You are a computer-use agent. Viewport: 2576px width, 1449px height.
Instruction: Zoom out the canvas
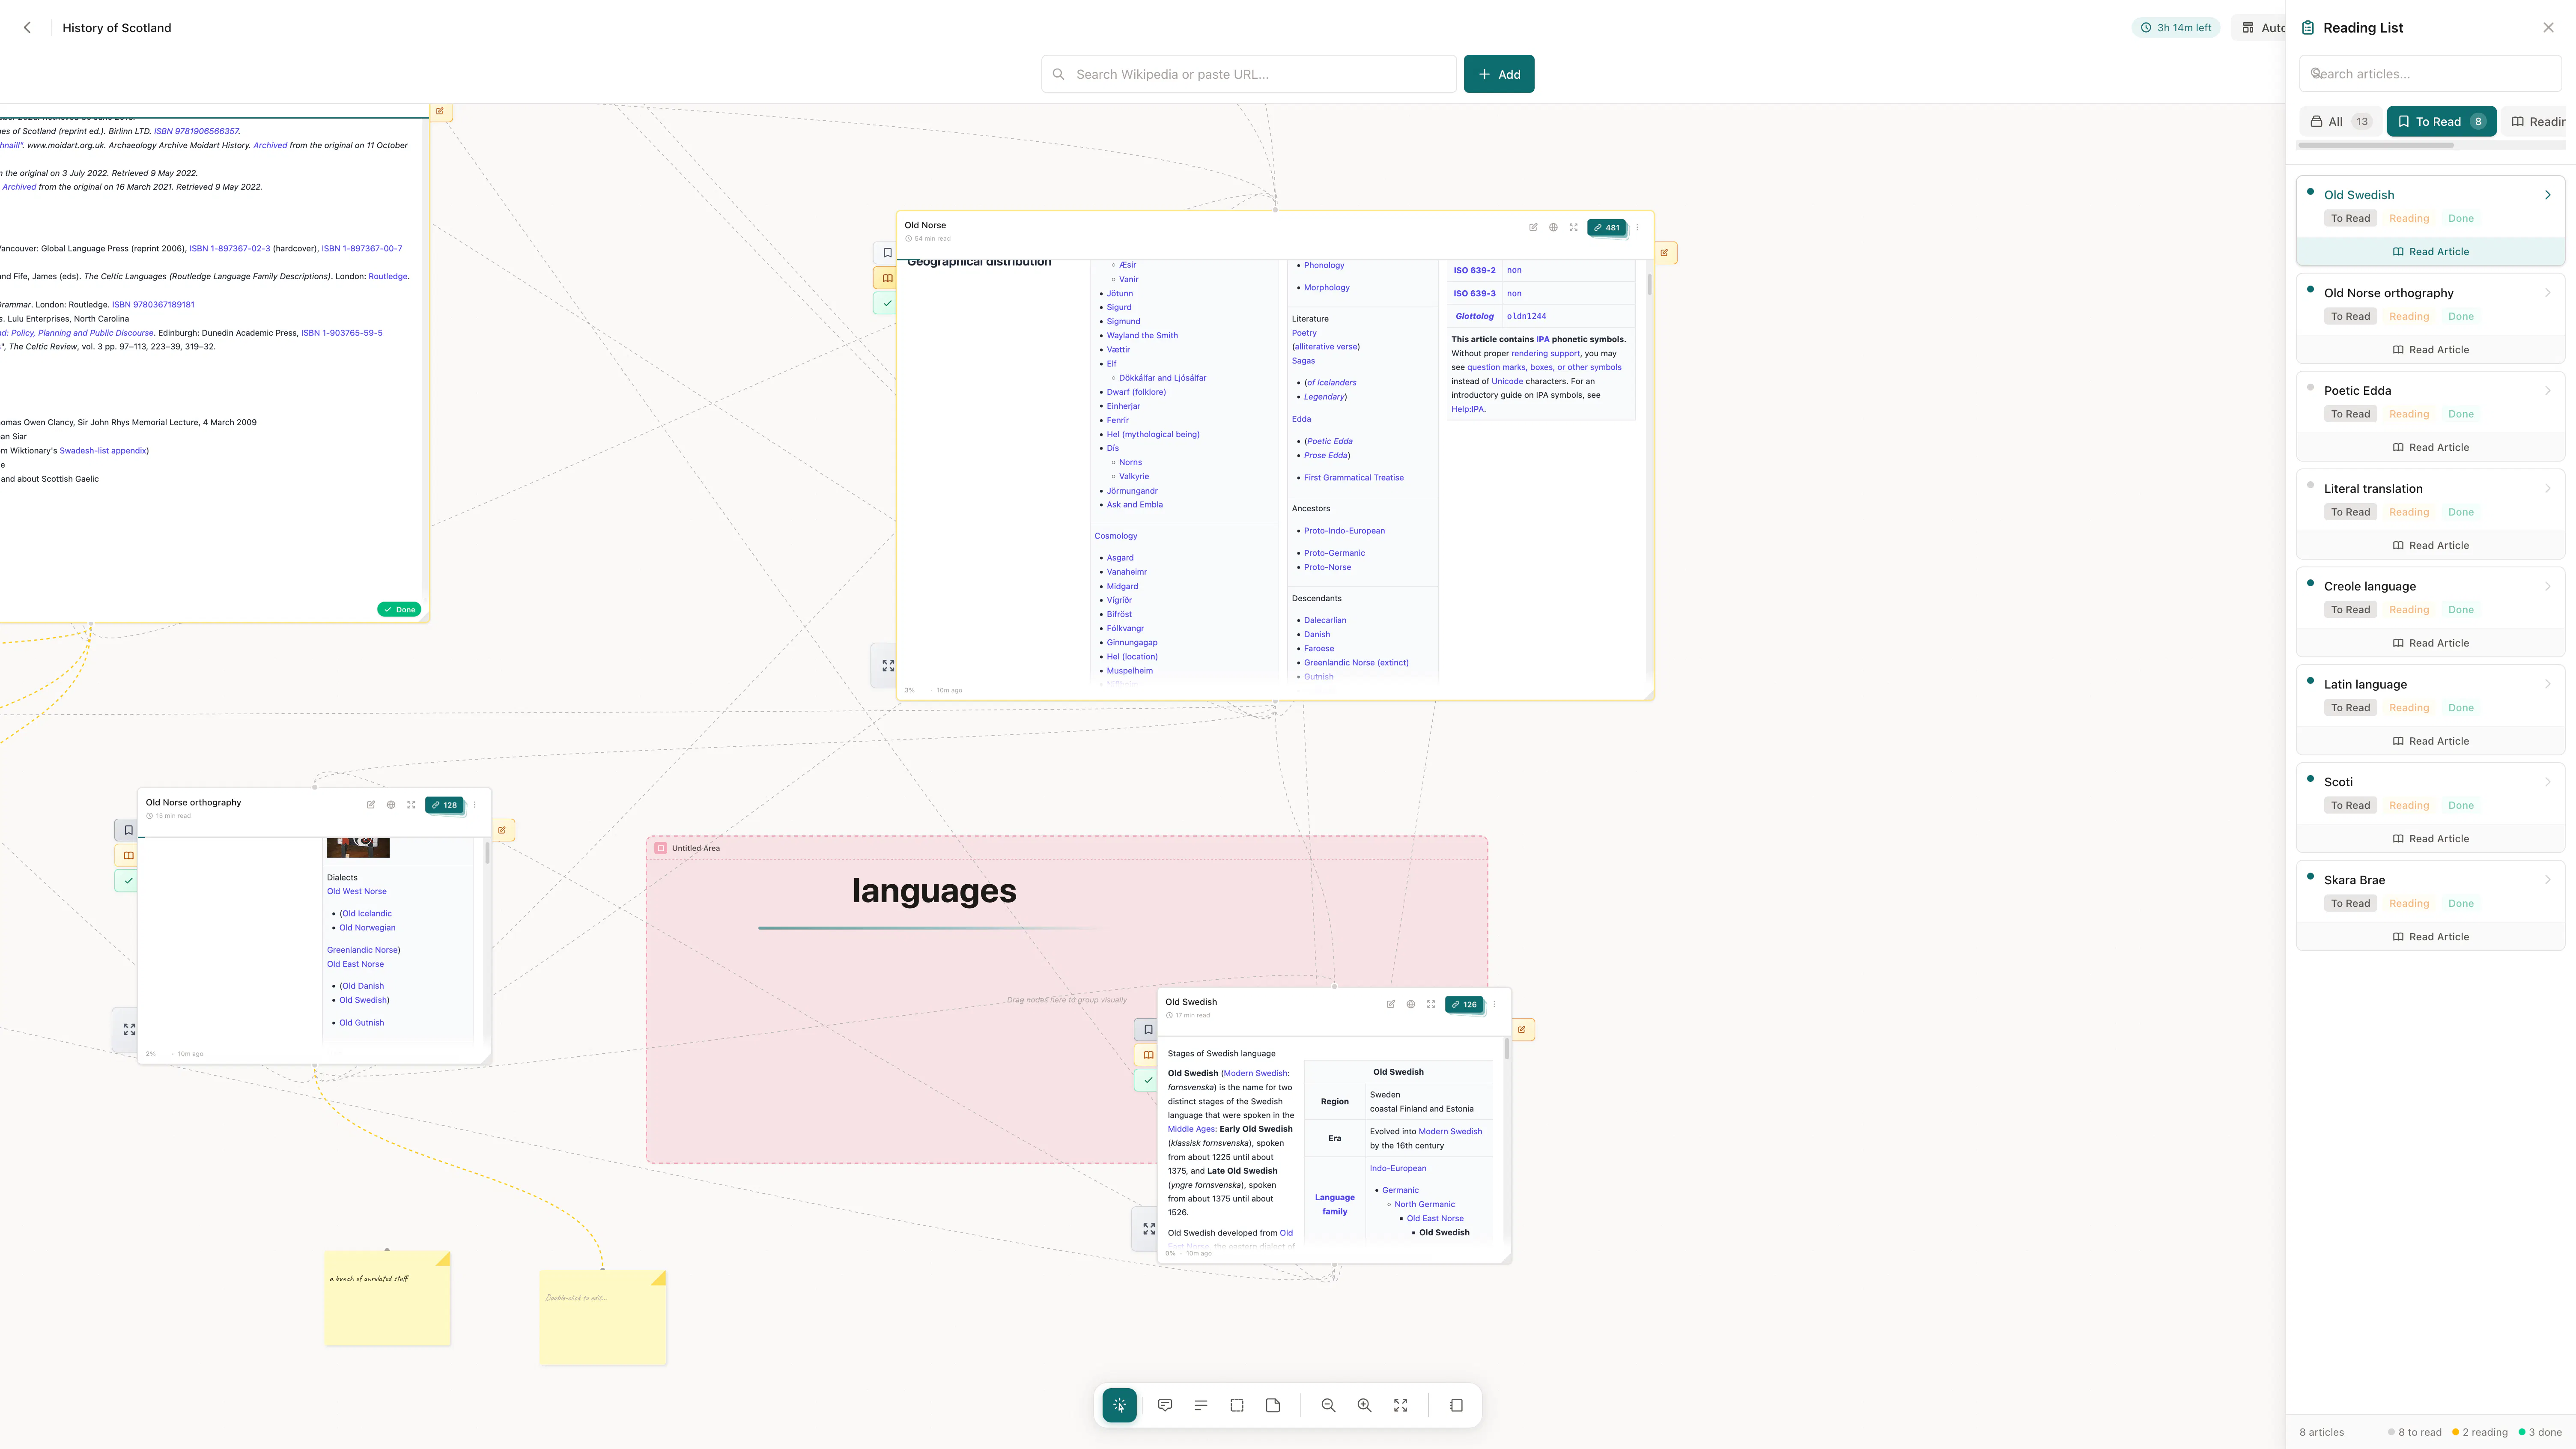pos(1328,1405)
